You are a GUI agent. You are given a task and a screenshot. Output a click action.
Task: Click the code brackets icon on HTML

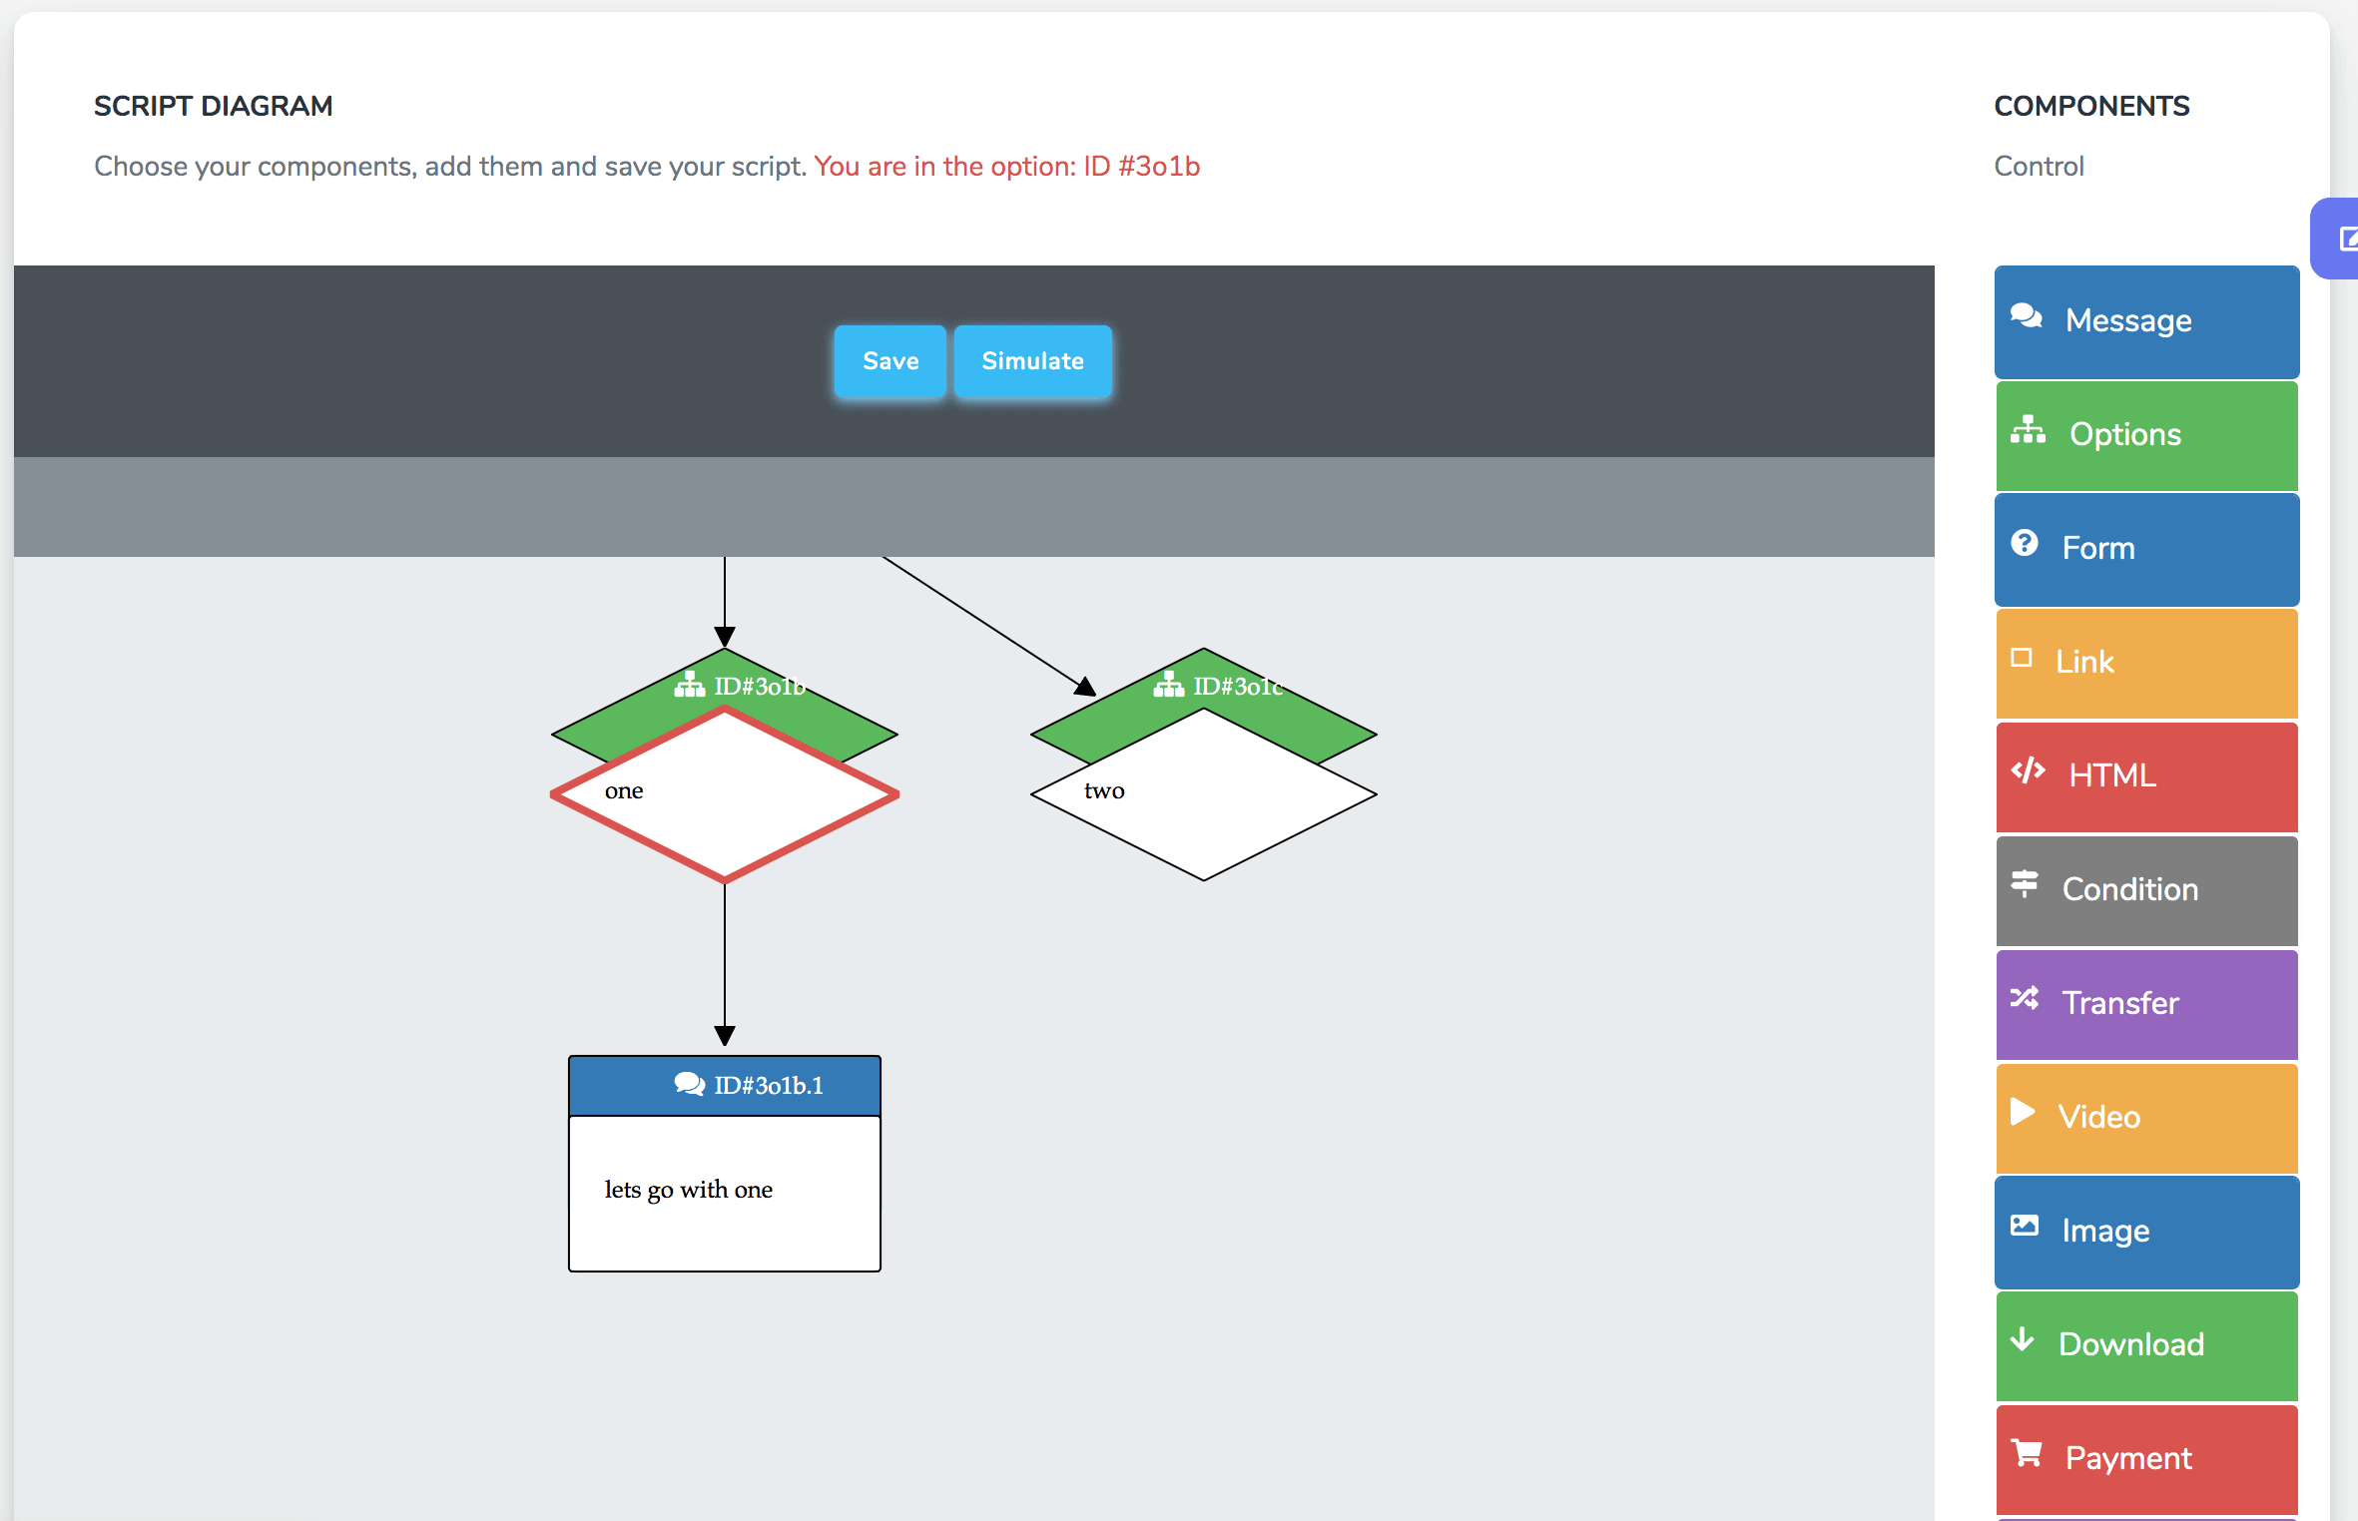(2028, 770)
